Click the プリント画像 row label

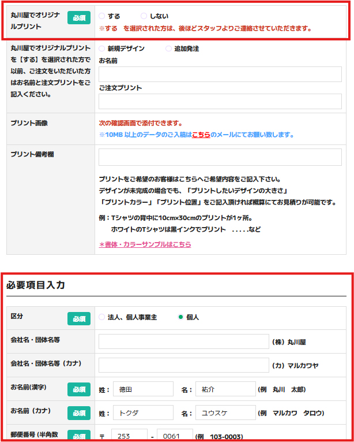(x=29, y=123)
